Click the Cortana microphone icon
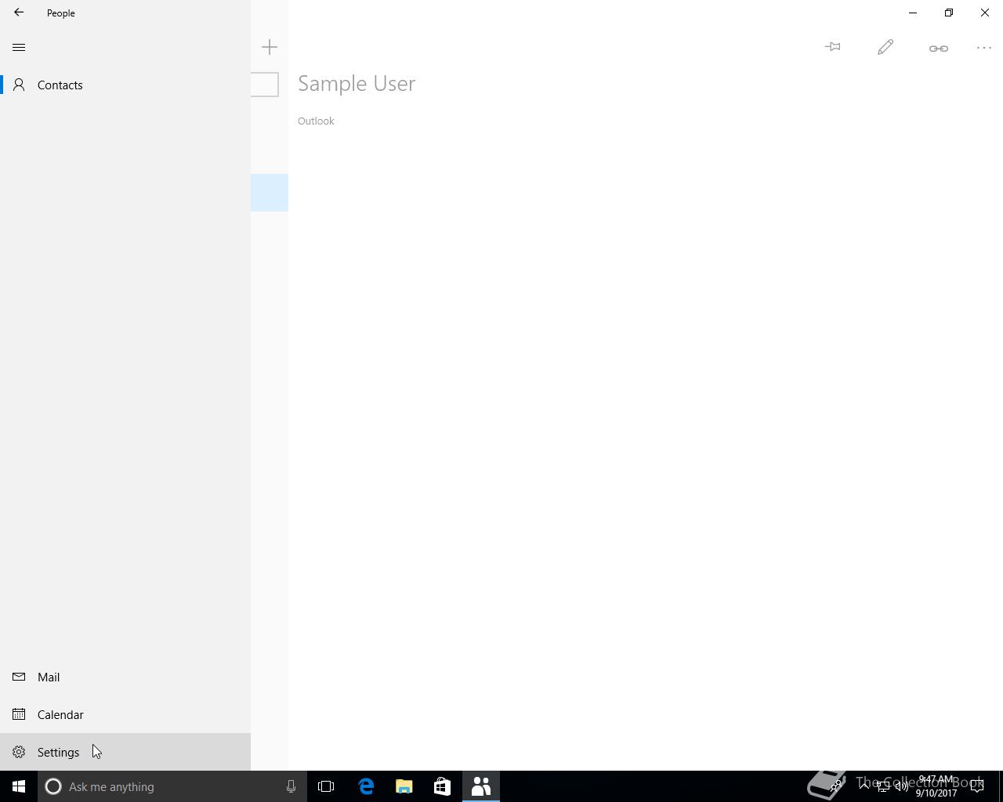This screenshot has height=802, width=1003. [x=291, y=786]
